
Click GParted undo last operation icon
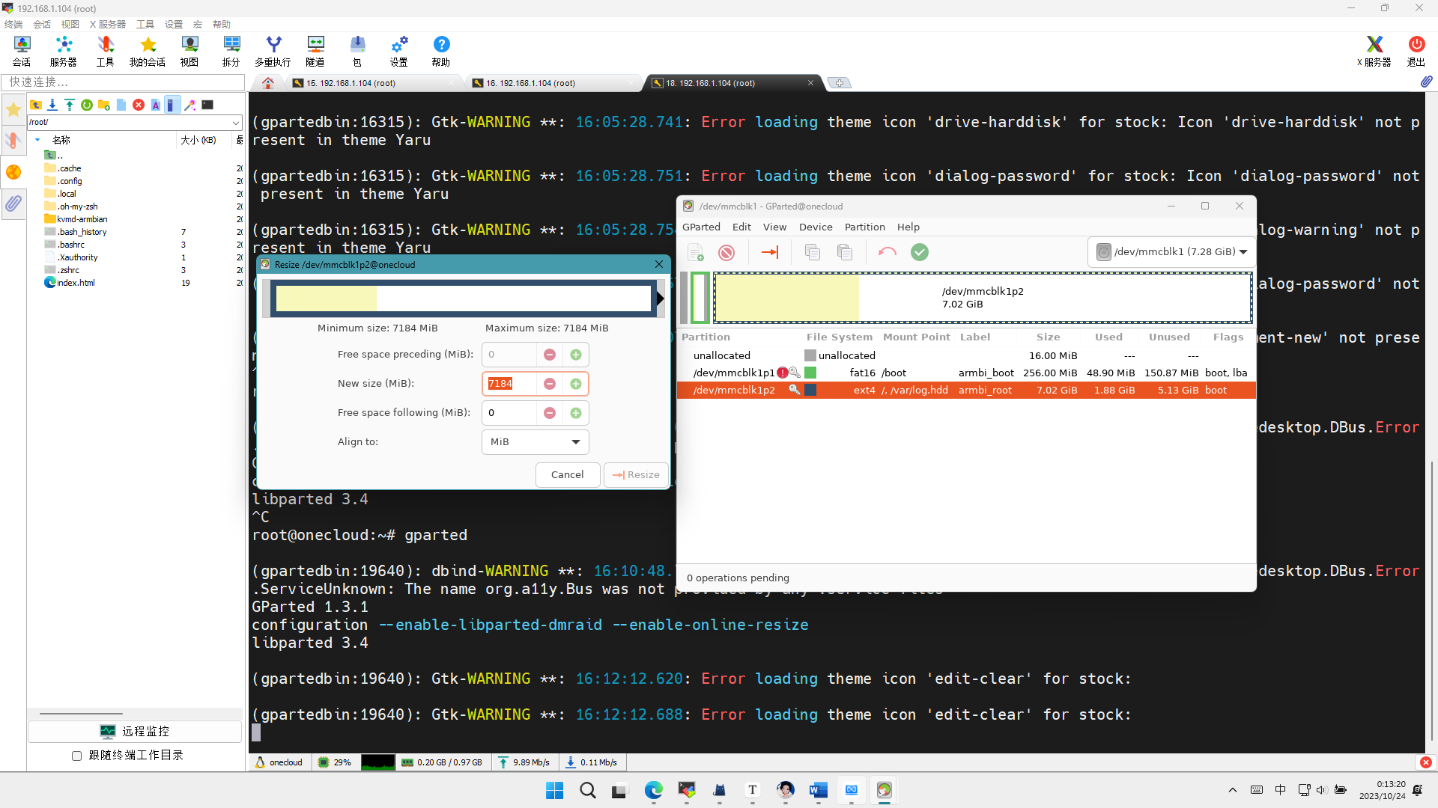coord(887,252)
